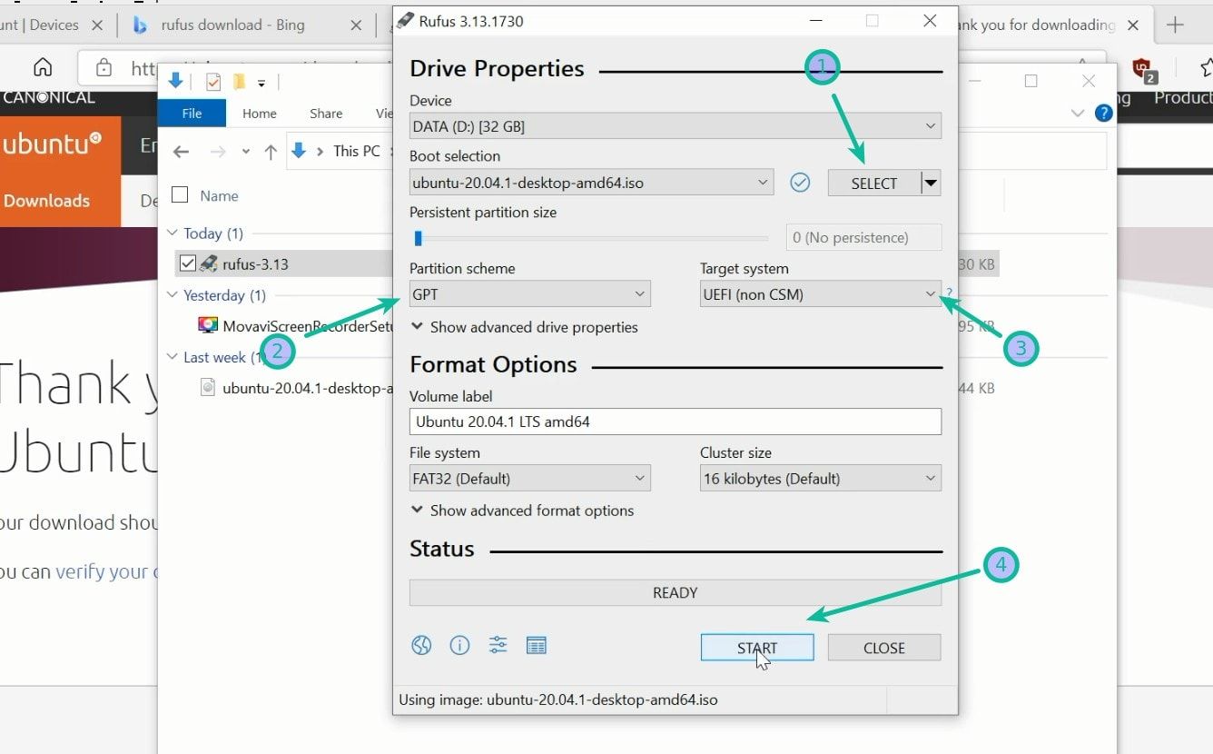Open a new browser tab
1213x754 pixels.
pos(1175,25)
